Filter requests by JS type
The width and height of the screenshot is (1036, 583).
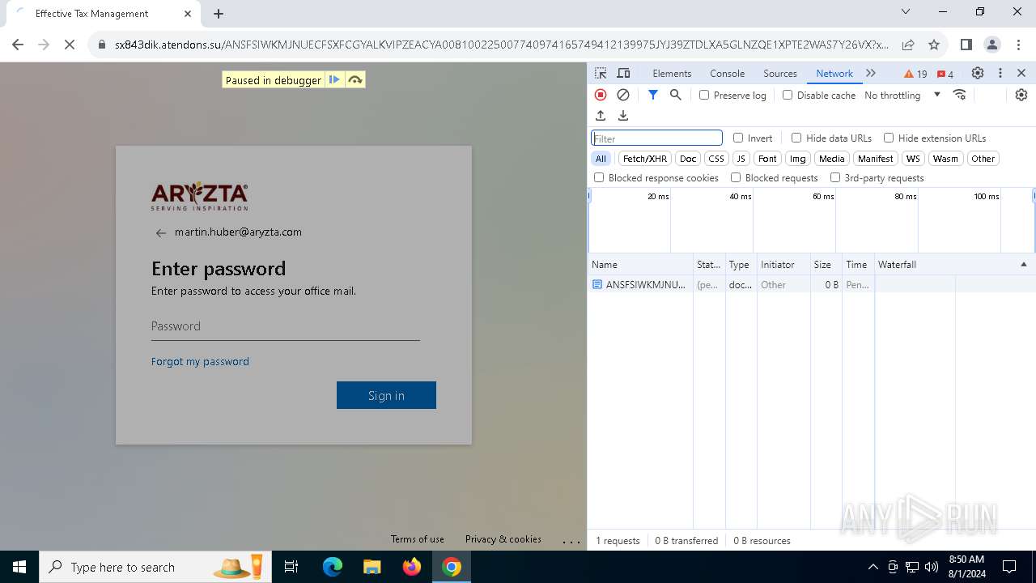coord(741,159)
